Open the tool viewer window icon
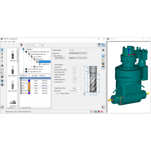 [x=99, y=45]
